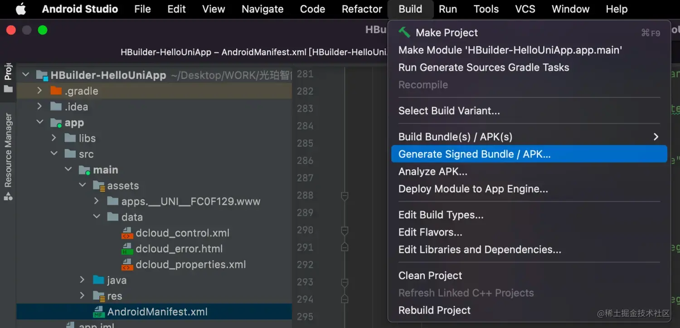Collapse the assets folder
This screenshot has height=328, width=680.
coord(83,186)
